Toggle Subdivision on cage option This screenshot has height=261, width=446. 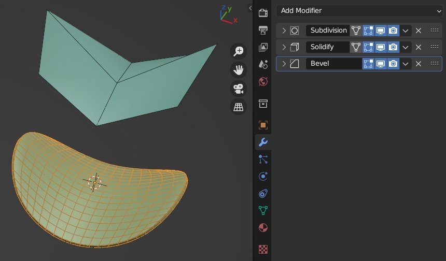click(x=356, y=31)
